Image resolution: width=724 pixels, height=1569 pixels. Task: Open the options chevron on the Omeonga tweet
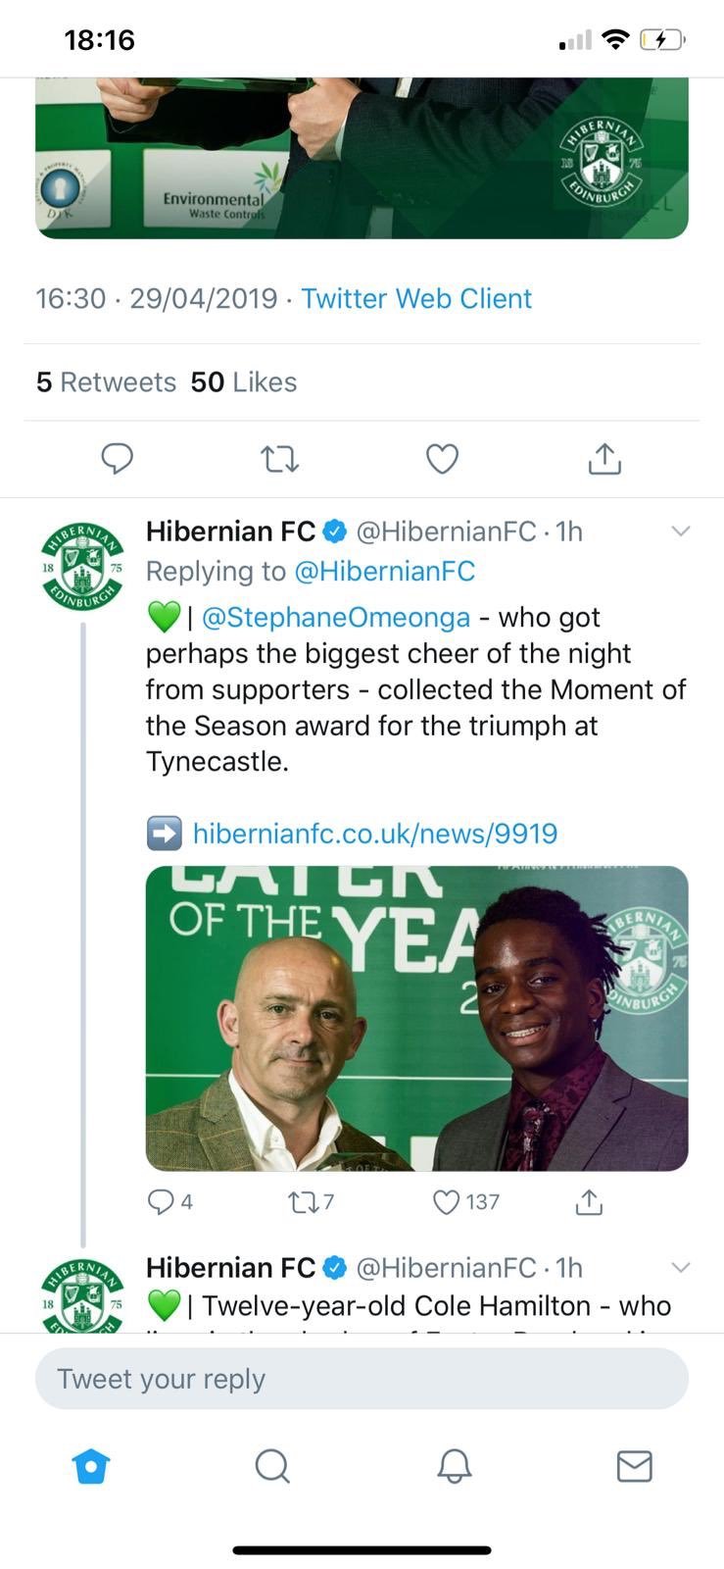pos(681,531)
